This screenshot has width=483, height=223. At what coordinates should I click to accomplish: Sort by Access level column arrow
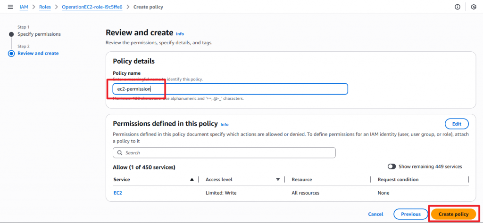(x=278, y=179)
